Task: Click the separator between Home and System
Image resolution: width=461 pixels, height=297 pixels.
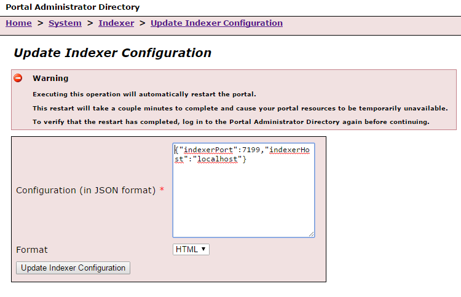Action: pyautogui.click(x=41, y=23)
